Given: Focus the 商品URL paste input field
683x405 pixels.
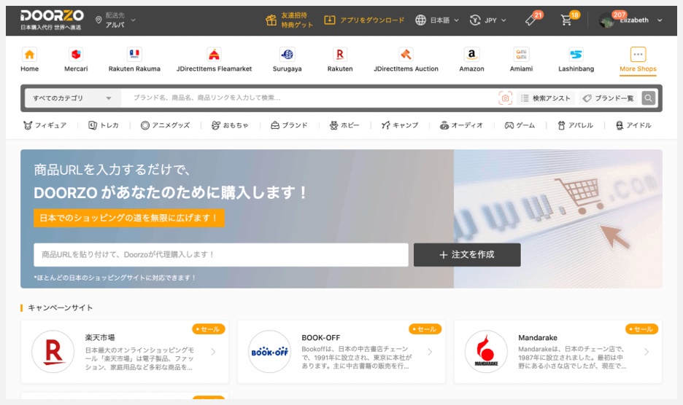Looking at the screenshot, I should click(221, 254).
